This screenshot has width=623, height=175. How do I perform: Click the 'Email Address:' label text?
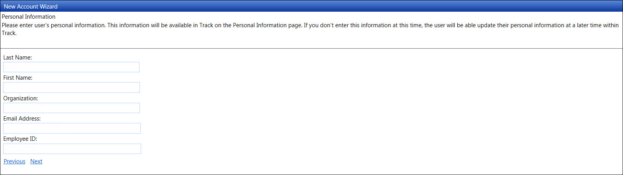coord(22,119)
